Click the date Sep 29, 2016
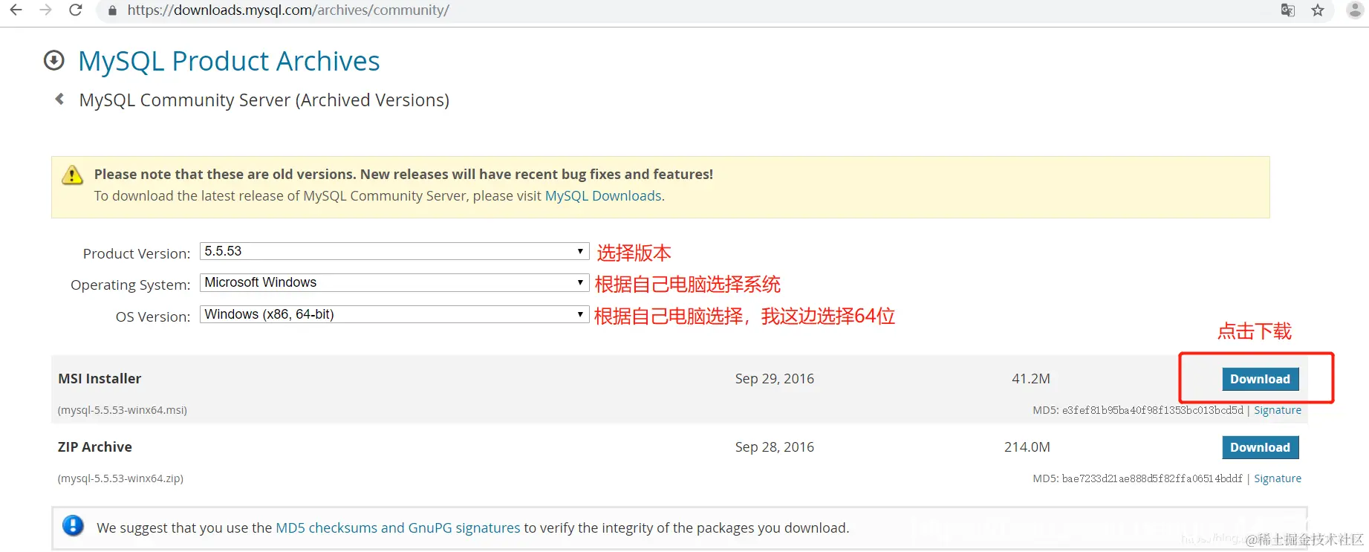 (x=775, y=379)
